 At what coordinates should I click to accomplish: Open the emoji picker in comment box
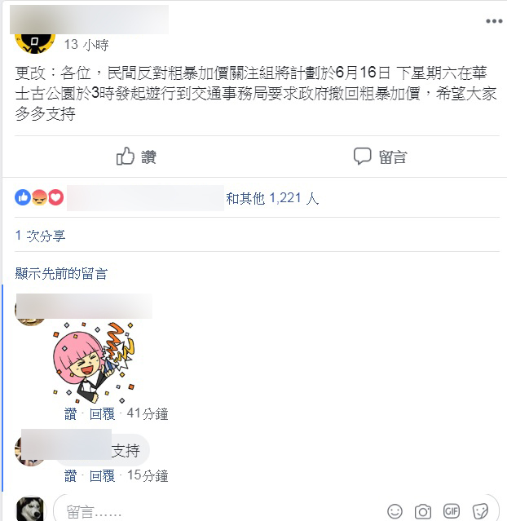[395, 510]
